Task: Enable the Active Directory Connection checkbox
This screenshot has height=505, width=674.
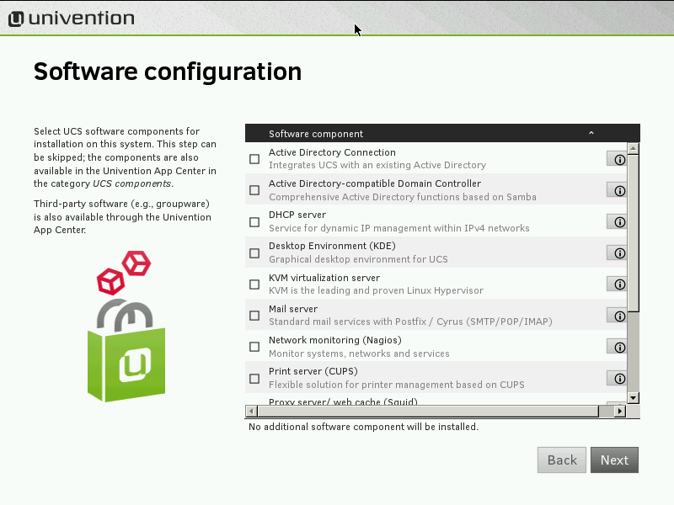Action: point(254,159)
